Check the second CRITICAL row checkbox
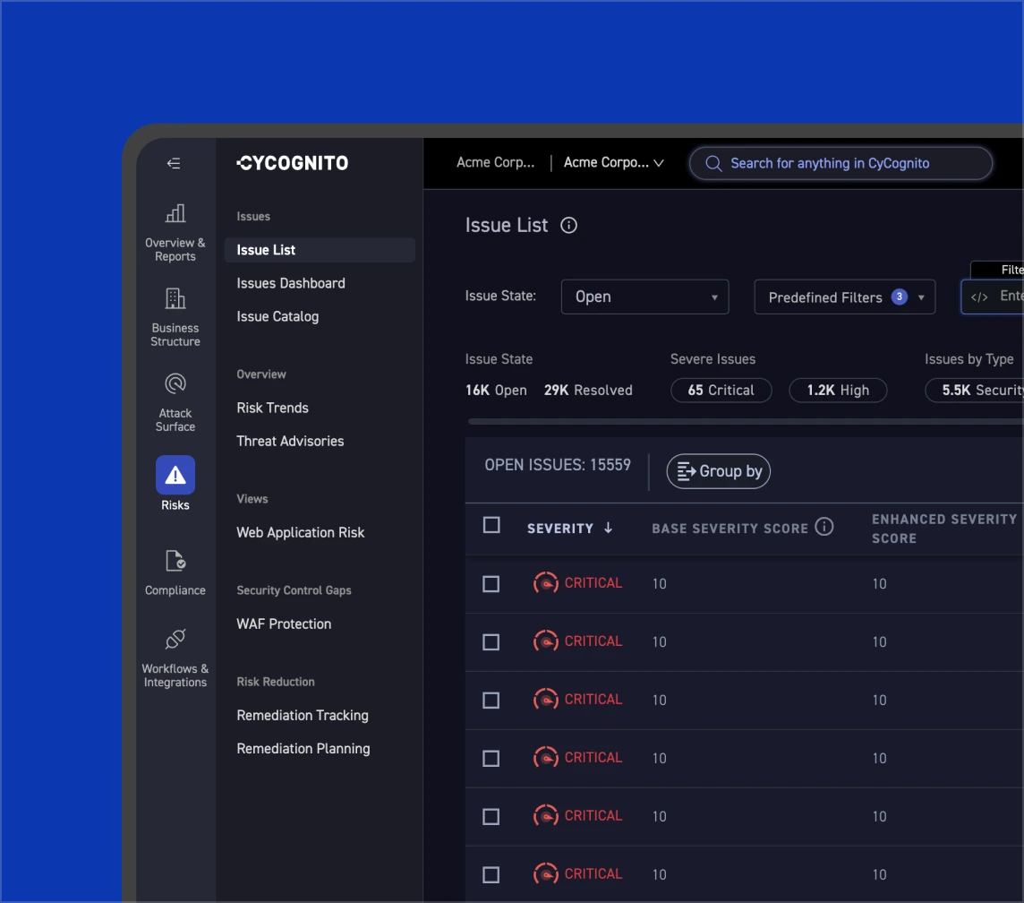 tap(491, 641)
